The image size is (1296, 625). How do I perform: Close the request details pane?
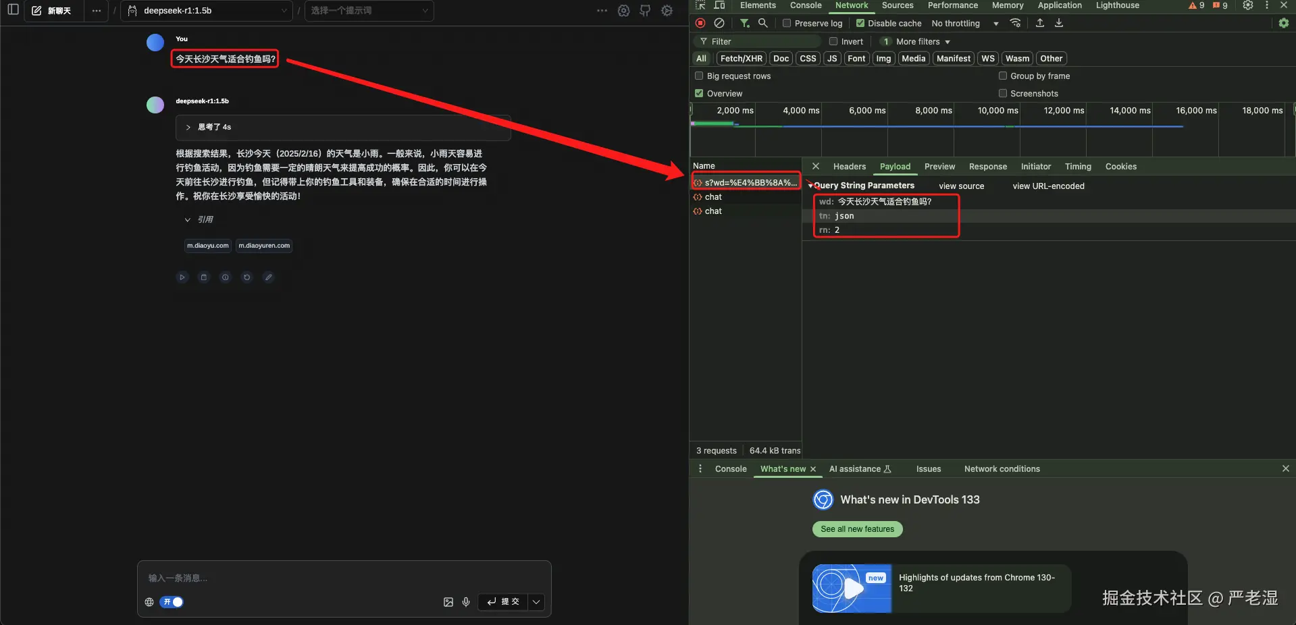coord(816,166)
